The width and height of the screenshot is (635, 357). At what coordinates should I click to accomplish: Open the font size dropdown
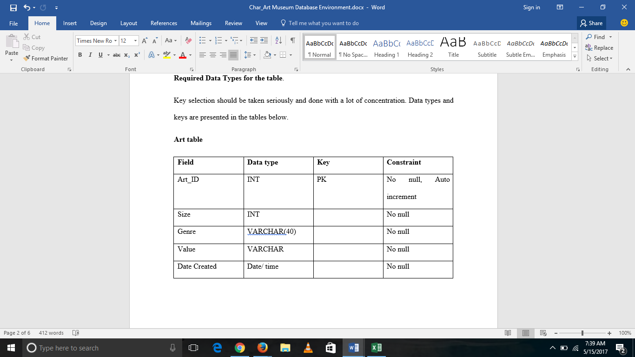[136, 40]
